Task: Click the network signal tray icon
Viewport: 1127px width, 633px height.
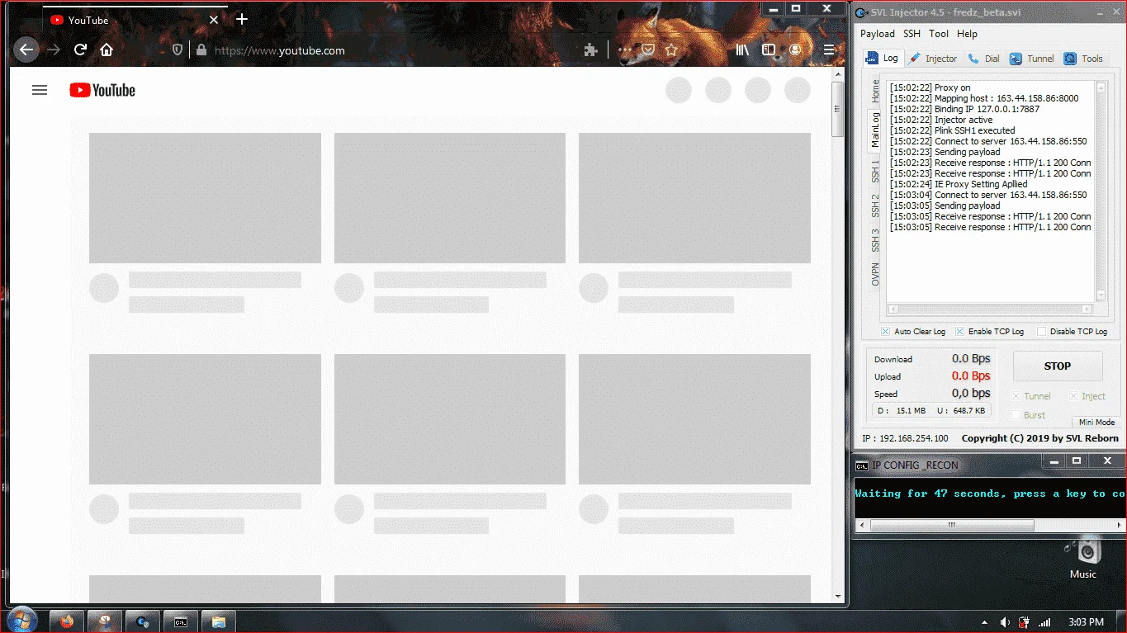Action: 1044,622
